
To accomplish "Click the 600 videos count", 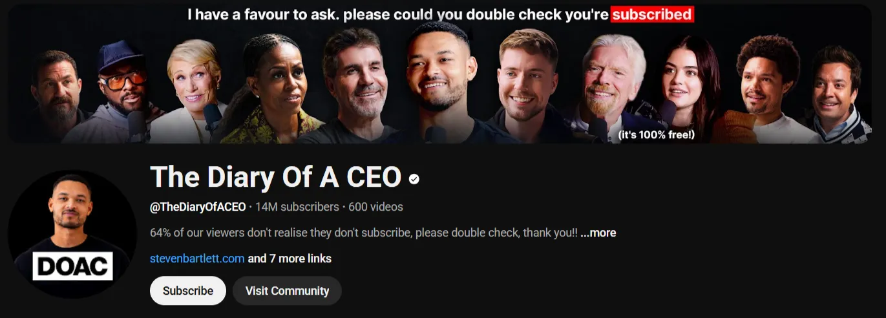I will [x=375, y=207].
